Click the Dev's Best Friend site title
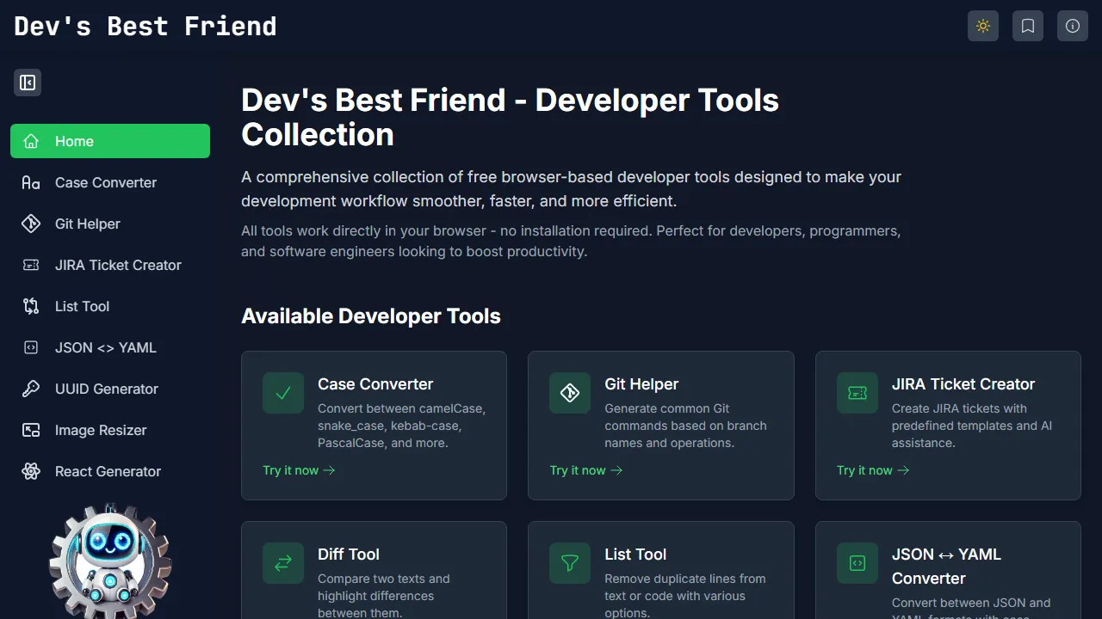The width and height of the screenshot is (1102, 619). click(145, 26)
